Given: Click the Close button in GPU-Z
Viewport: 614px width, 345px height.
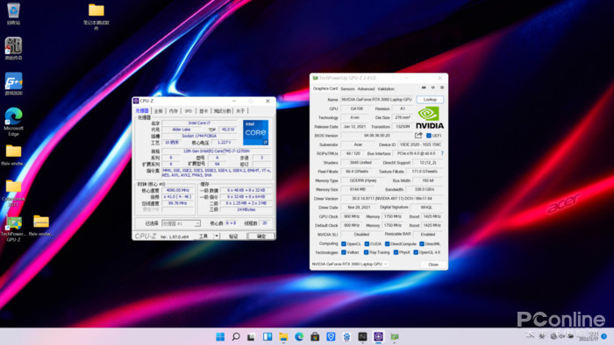Looking at the screenshot, I should click(x=433, y=264).
